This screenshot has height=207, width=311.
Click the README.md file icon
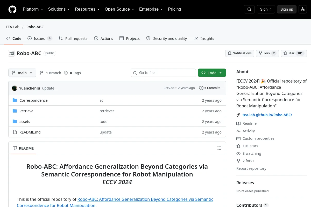coord(15,132)
